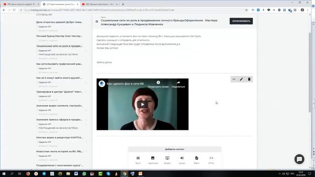Open Skype from the taskbar
The image size is (315, 177).
point(108,174)
